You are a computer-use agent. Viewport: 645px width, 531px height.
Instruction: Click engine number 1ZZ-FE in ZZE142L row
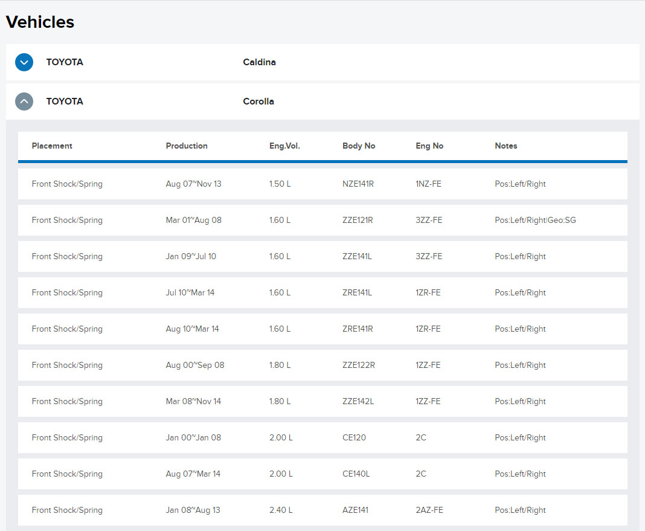pyautogui.click(x=428, y=401)
